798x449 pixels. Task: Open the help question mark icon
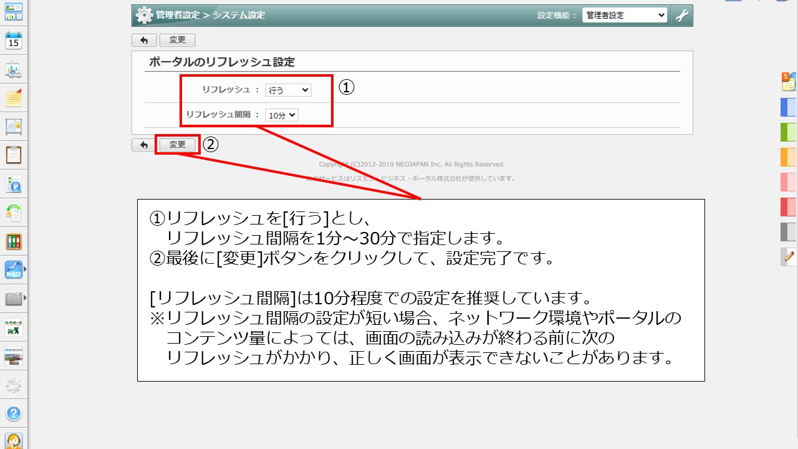coord(14,413)
